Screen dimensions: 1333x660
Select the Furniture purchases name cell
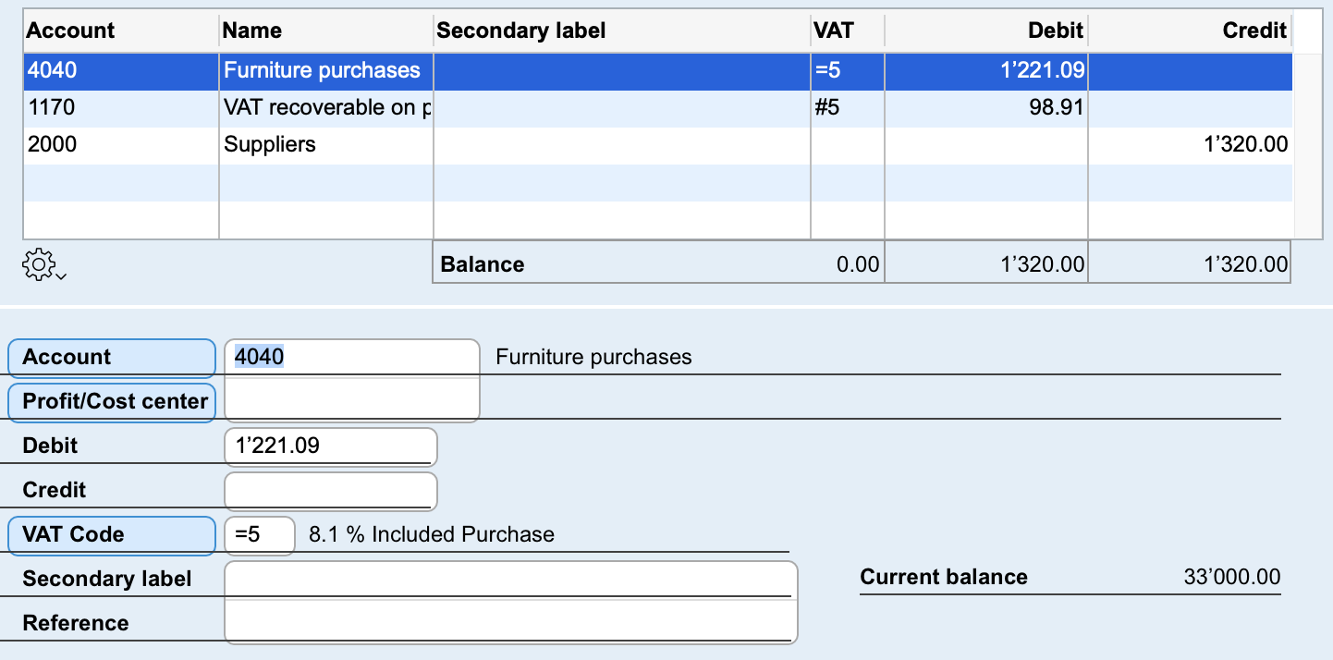[326, 70]
